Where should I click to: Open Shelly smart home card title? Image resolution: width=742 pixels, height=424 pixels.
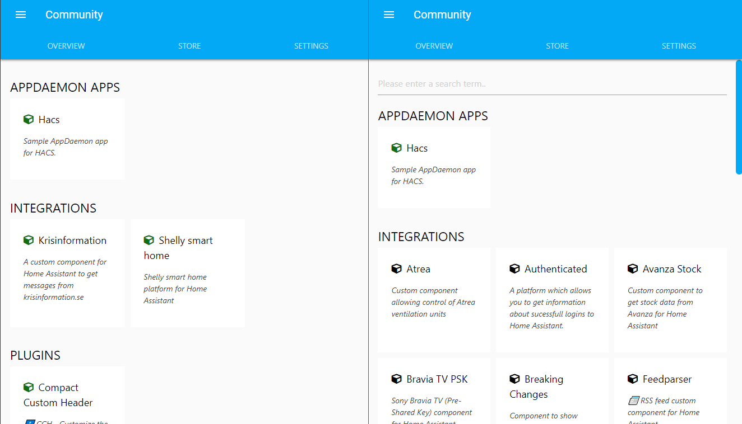click(178, 248)
